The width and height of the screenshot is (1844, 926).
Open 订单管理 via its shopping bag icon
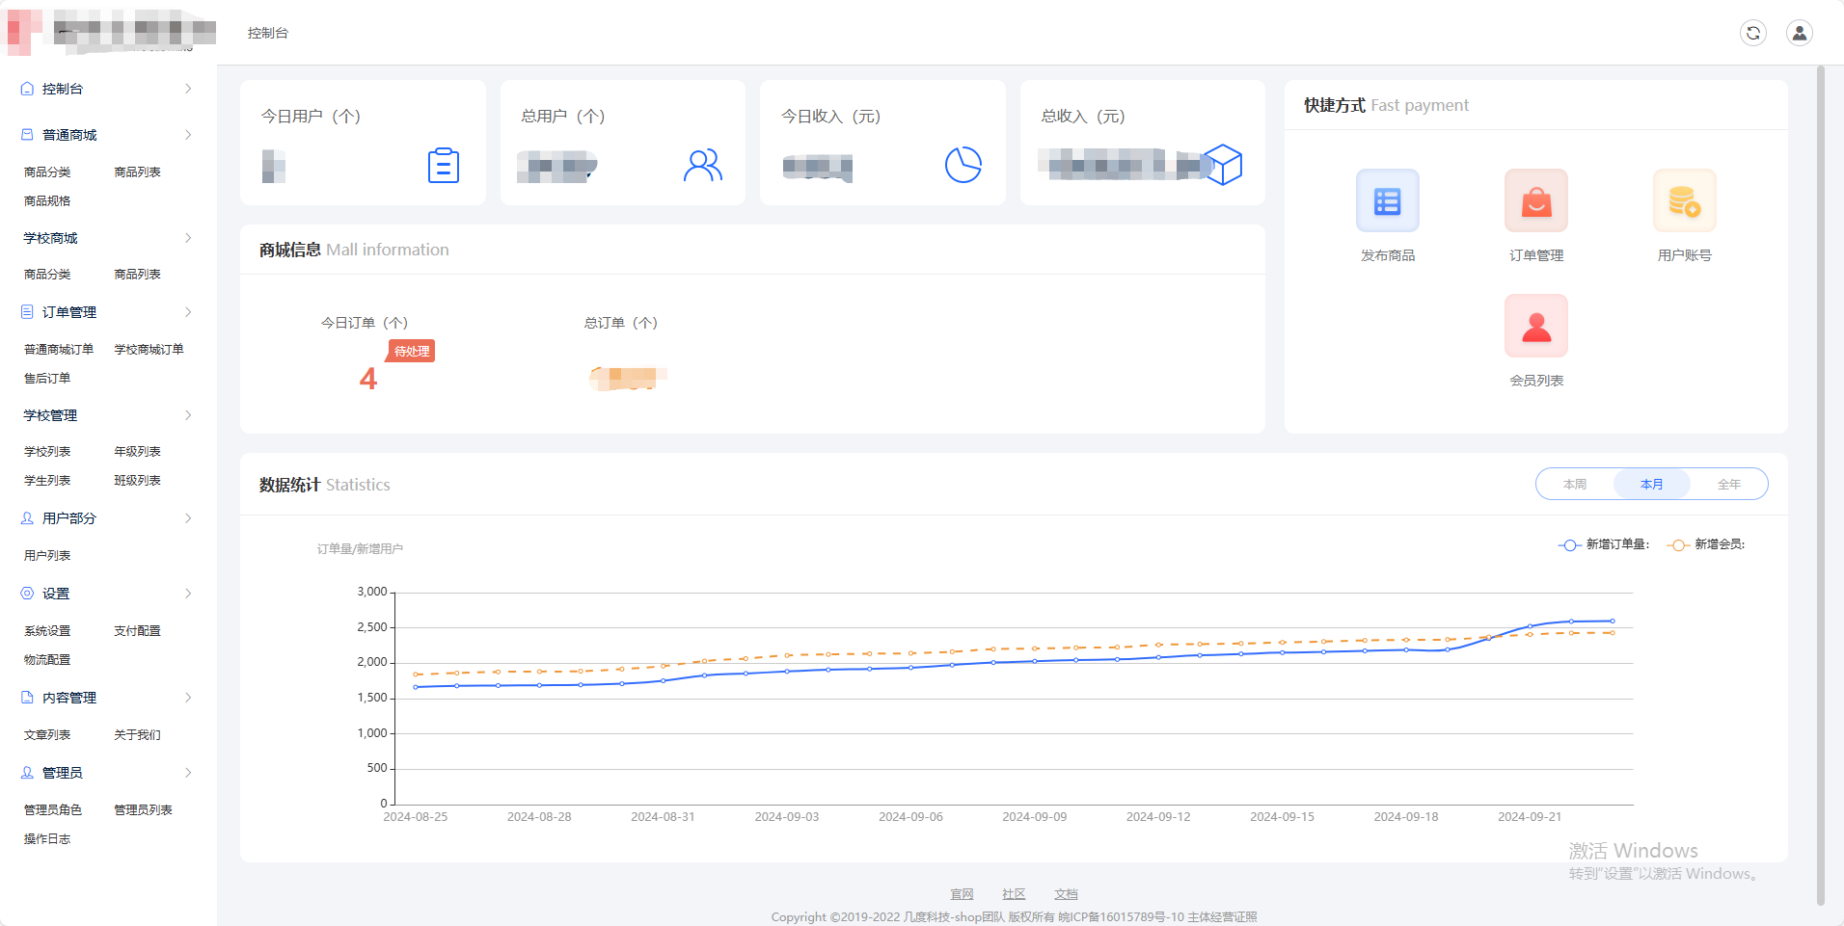point(1534,200)
